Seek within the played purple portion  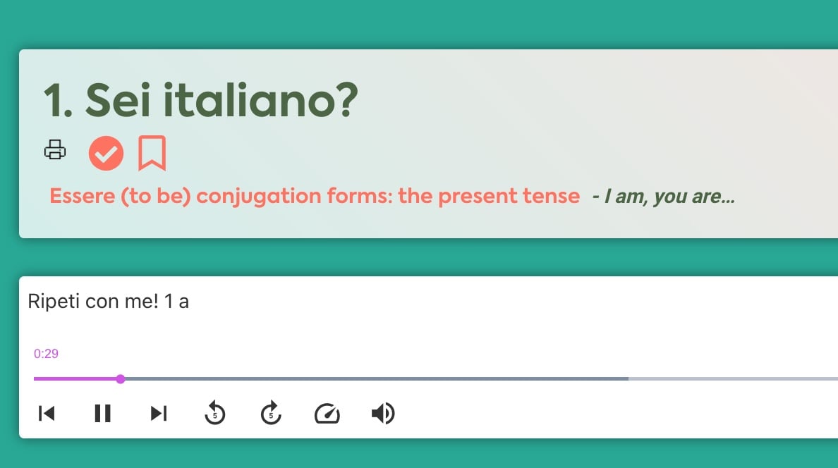(77, 378)
